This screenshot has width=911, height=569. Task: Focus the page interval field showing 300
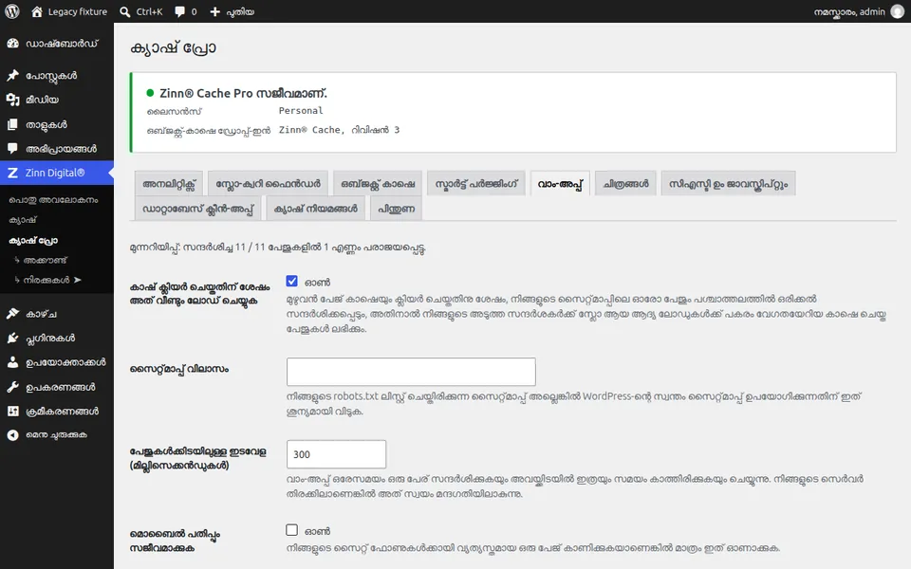[x=336, y=454]
